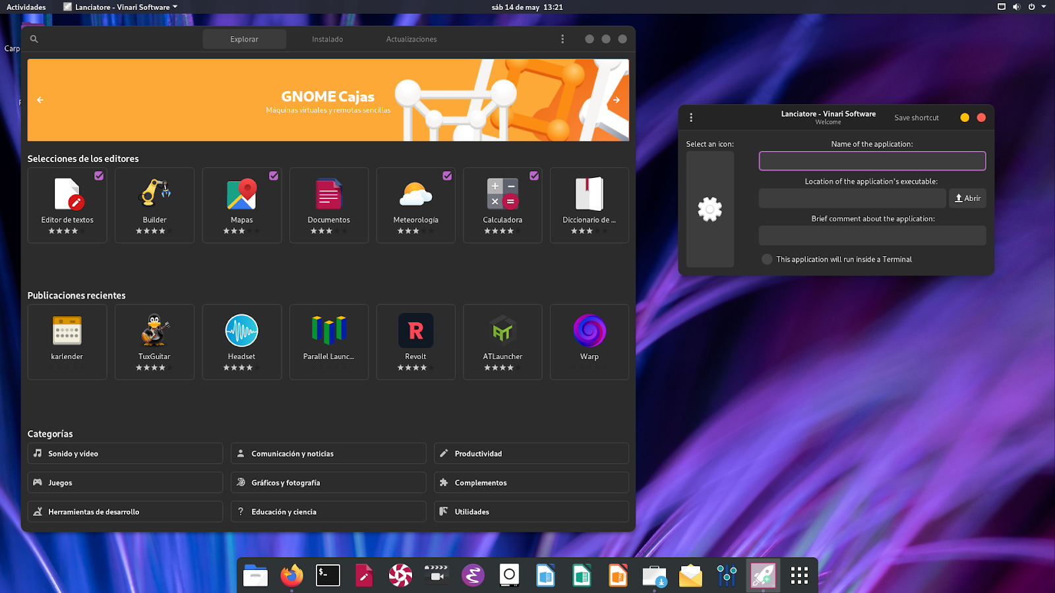Open the Comunicación y noticias category
The image size is (1055, 593).
[x=328, y=453]
